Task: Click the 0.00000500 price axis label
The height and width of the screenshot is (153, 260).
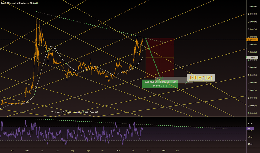Action: point(252,105)
